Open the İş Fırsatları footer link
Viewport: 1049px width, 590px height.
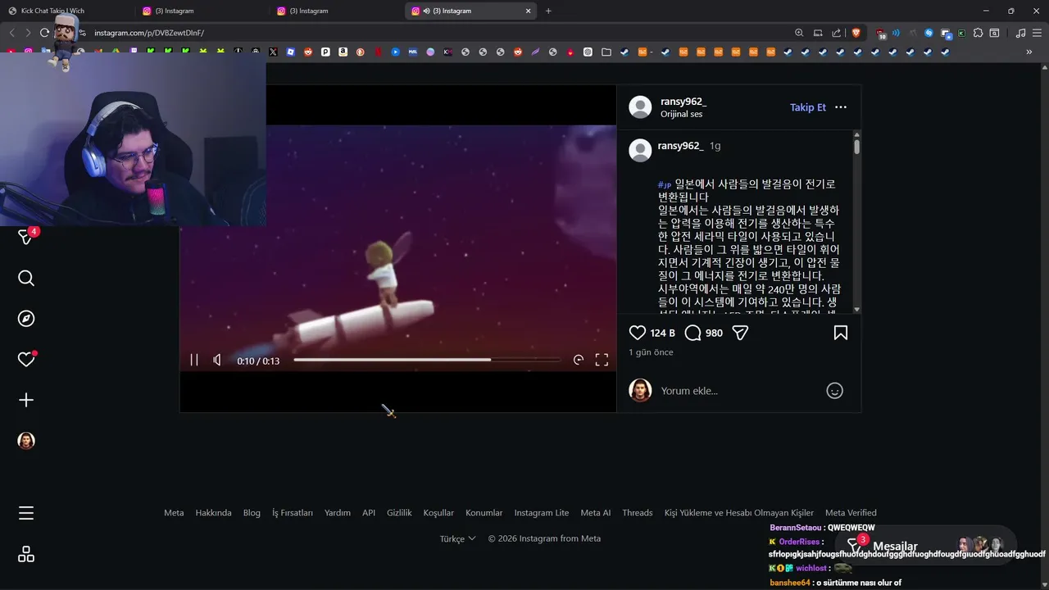click(x=293, y=513)
